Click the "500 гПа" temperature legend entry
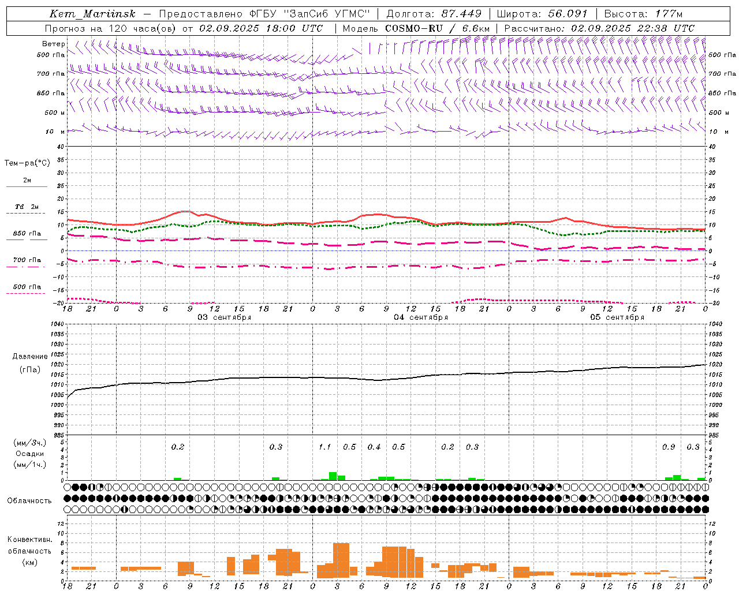This screenshot has height=591, width=739. click(x=27, y=287)
